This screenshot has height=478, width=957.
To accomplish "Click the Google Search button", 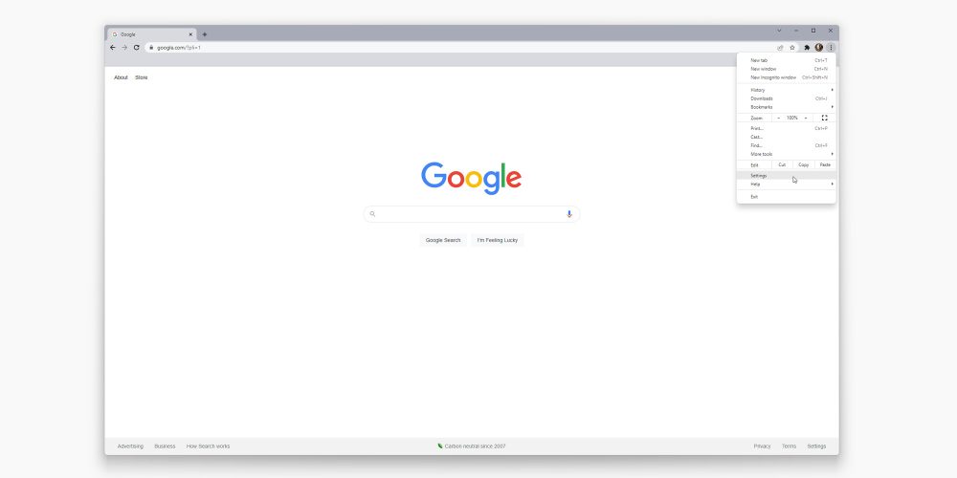I will click(443, 240).
